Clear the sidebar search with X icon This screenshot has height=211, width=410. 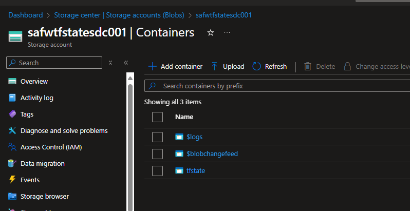[110, 63]
